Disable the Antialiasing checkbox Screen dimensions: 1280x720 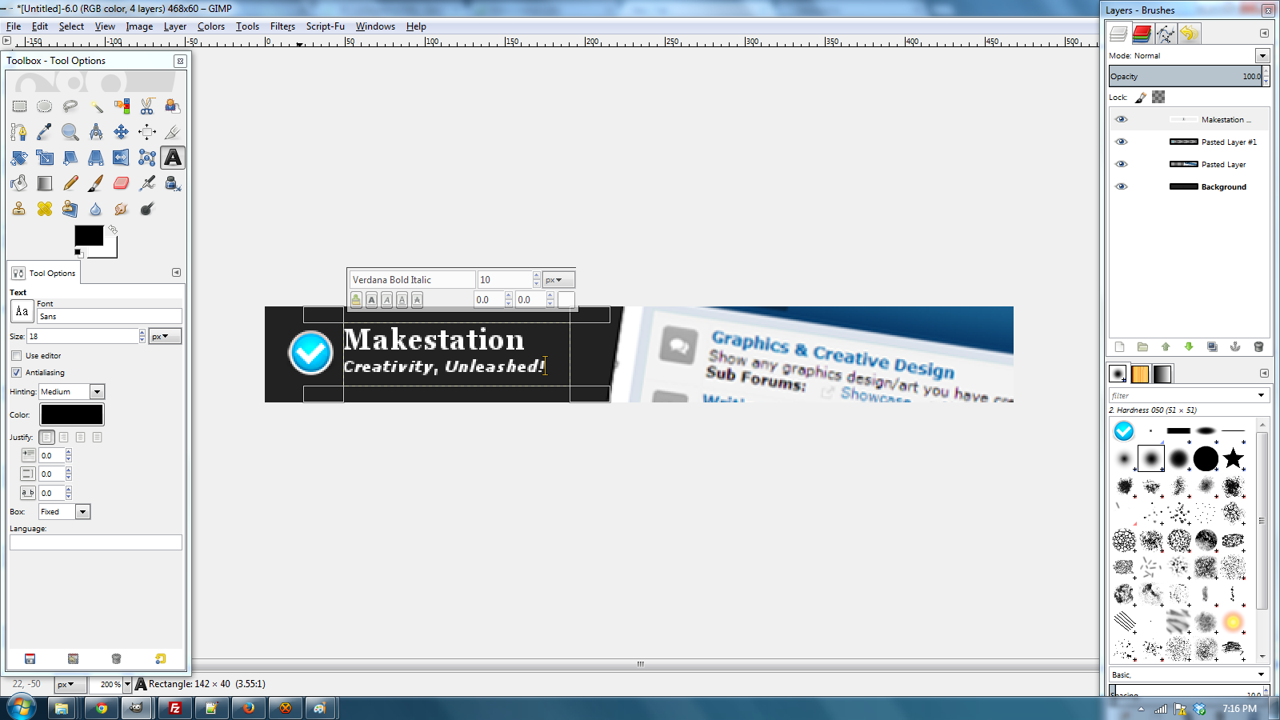click(16, 372)
